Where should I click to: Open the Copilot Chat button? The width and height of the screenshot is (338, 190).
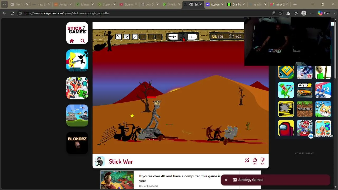click(x=324, y=13)
